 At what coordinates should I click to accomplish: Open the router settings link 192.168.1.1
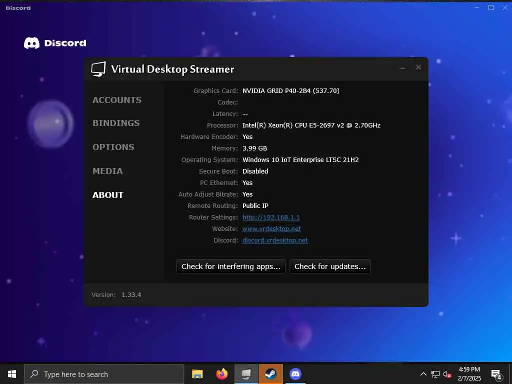271,217
